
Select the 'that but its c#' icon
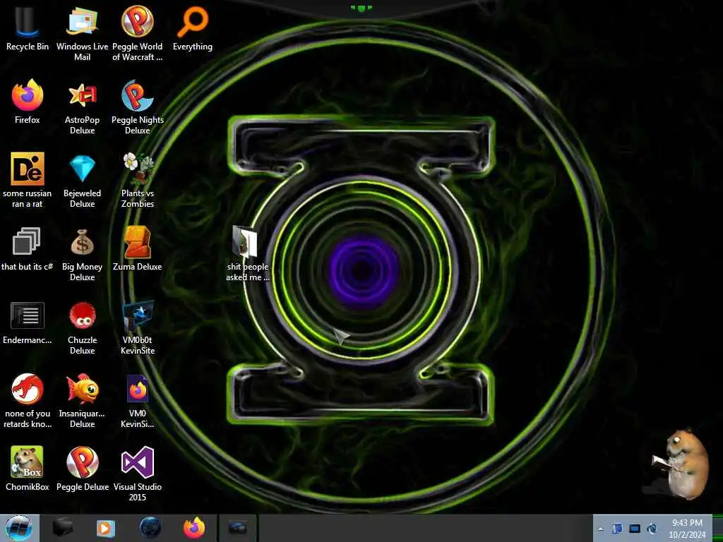tap(28, 249)
